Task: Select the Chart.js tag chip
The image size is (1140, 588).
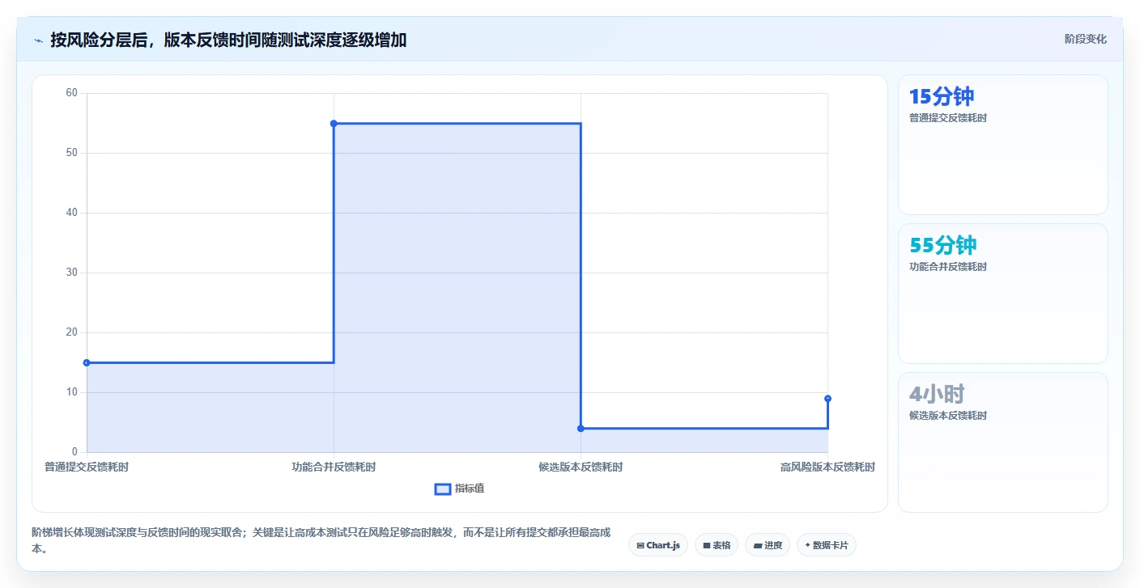Action: [658, 545]
